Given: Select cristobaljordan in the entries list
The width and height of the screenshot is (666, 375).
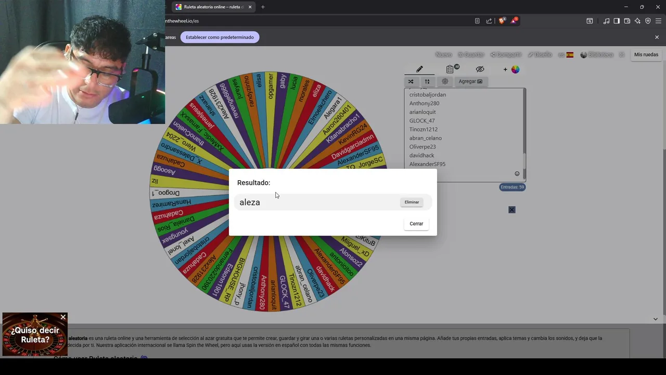Looking at the screenshot, I should [x=428, y=95].
